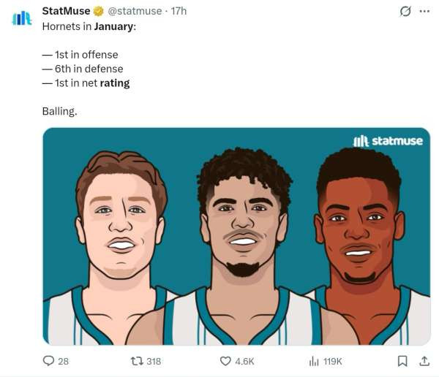Click the @statmuse handle
The width and height of the screenshot is (439, 377).
pos(136,11)
